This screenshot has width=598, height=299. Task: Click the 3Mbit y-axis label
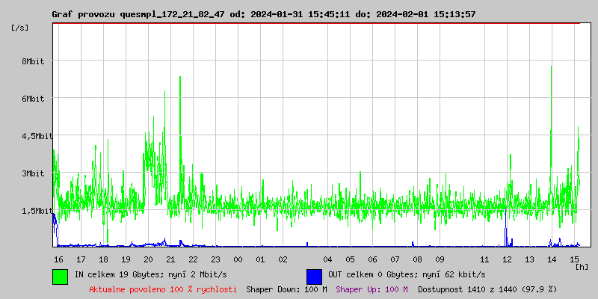[33, 173]
